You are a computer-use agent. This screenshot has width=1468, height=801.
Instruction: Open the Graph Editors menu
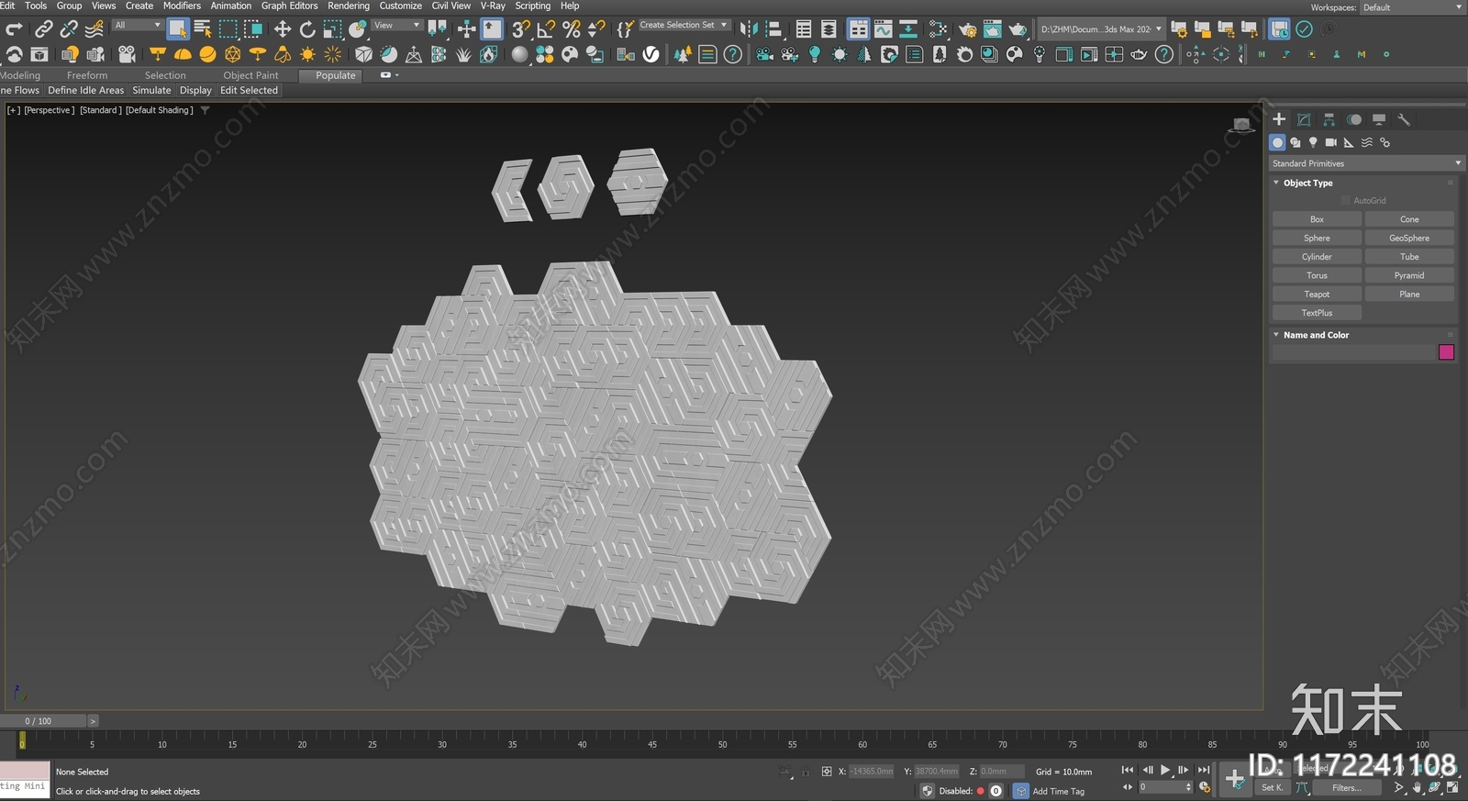[289, 6]
